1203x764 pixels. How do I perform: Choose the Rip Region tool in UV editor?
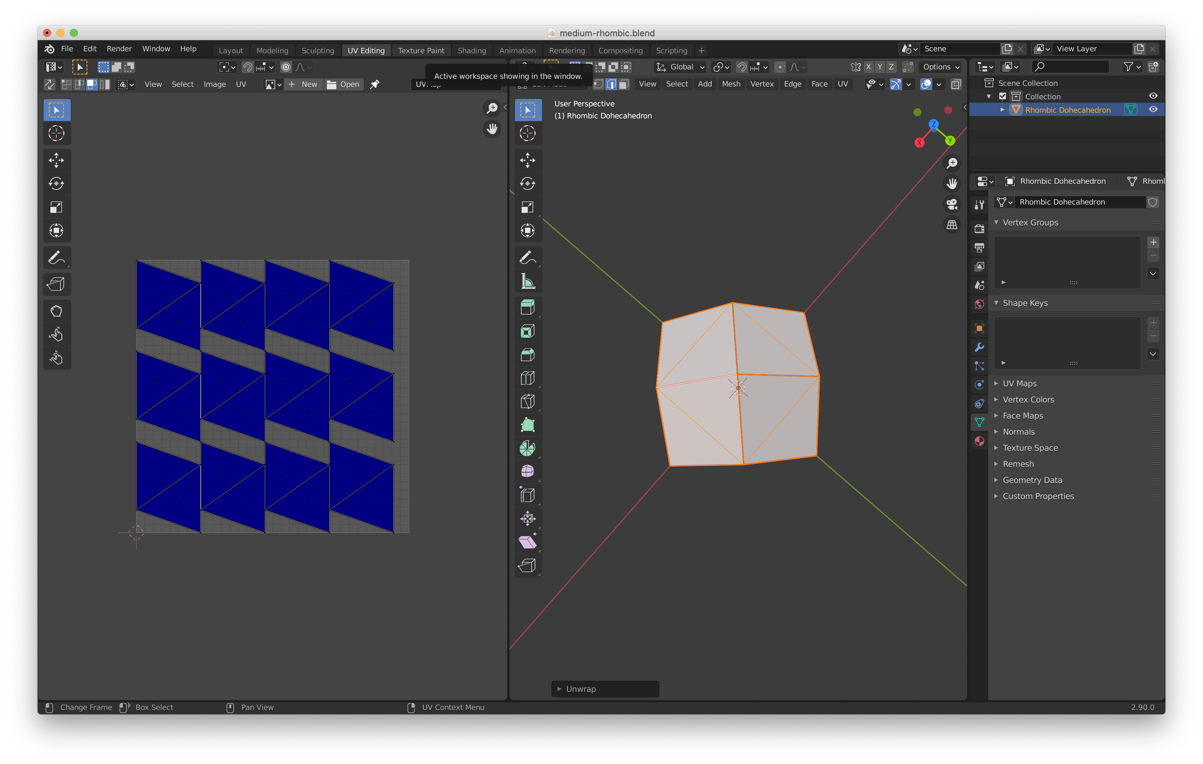[x=56, y=284]
